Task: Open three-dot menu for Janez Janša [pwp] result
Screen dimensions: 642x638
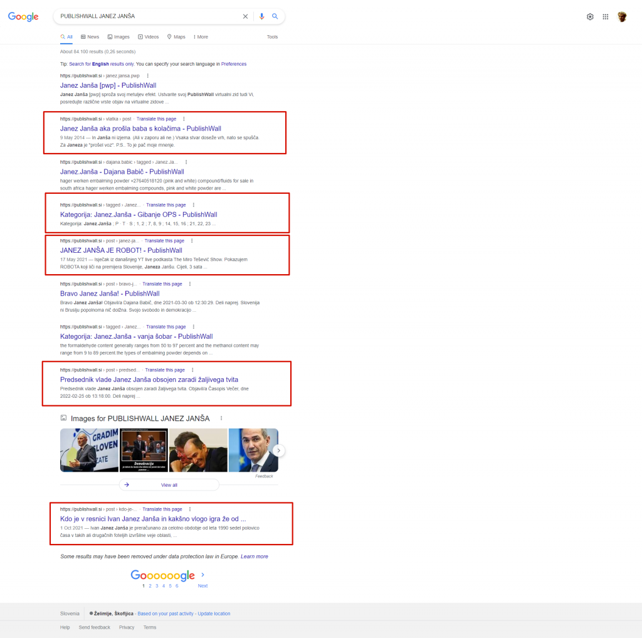Action: 147,75
